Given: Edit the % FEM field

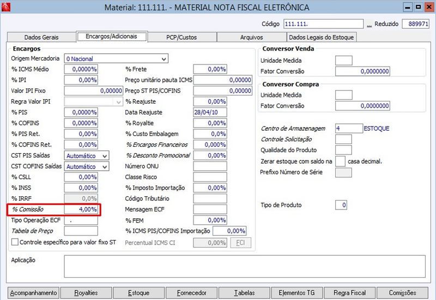Looking at the screenshot, I should 210,220.
